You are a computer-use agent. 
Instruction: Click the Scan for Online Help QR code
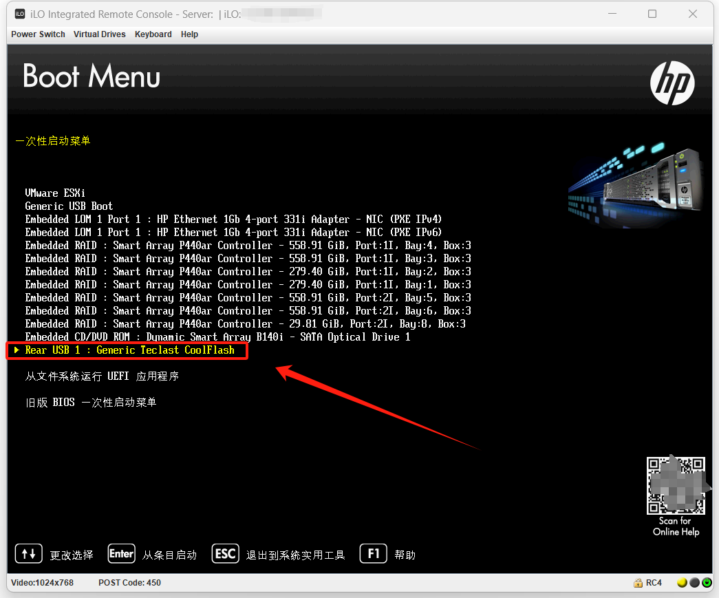pyautogui.click(x=676, y=486)
